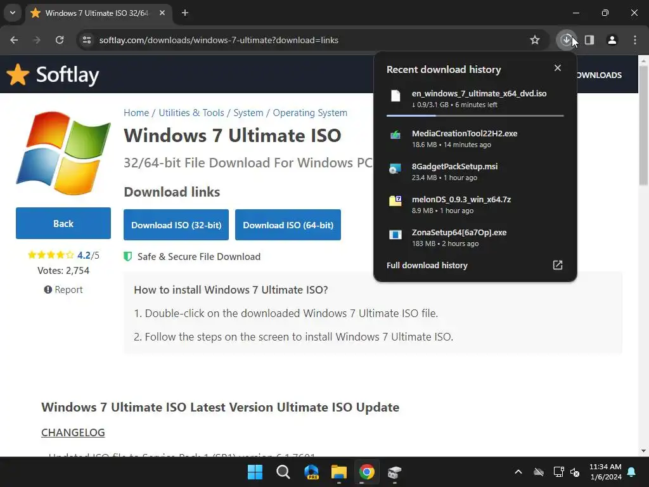Viewport: 649px width, 487px height.
Task: Open taskbar Search icon
Action: click(283, 472)
